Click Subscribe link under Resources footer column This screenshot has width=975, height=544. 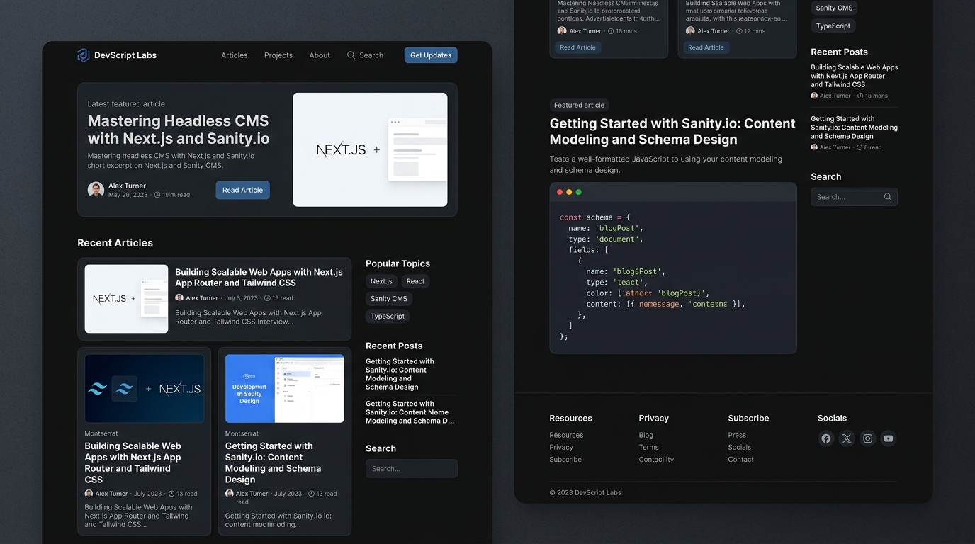click(x=565, y=459)
